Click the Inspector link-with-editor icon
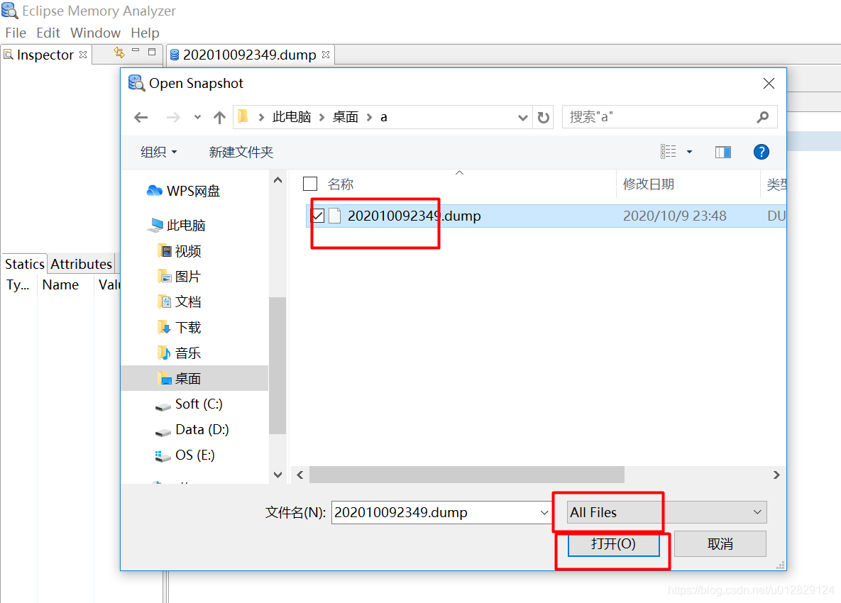Screen dimensions: 841x603 click(x=119, y=52)
